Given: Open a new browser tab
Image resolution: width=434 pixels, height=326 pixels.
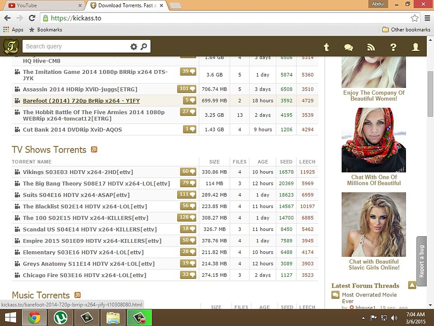Looking at the screenshot, I should coord(175,5).
